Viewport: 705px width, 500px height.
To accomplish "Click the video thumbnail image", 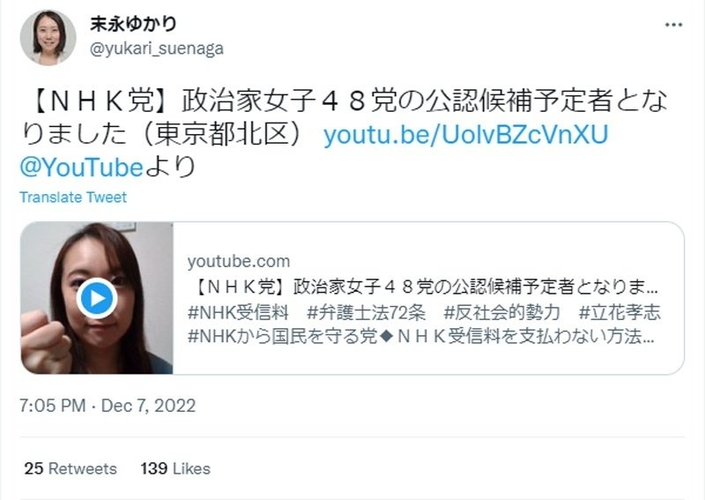I will coord(97,298).
